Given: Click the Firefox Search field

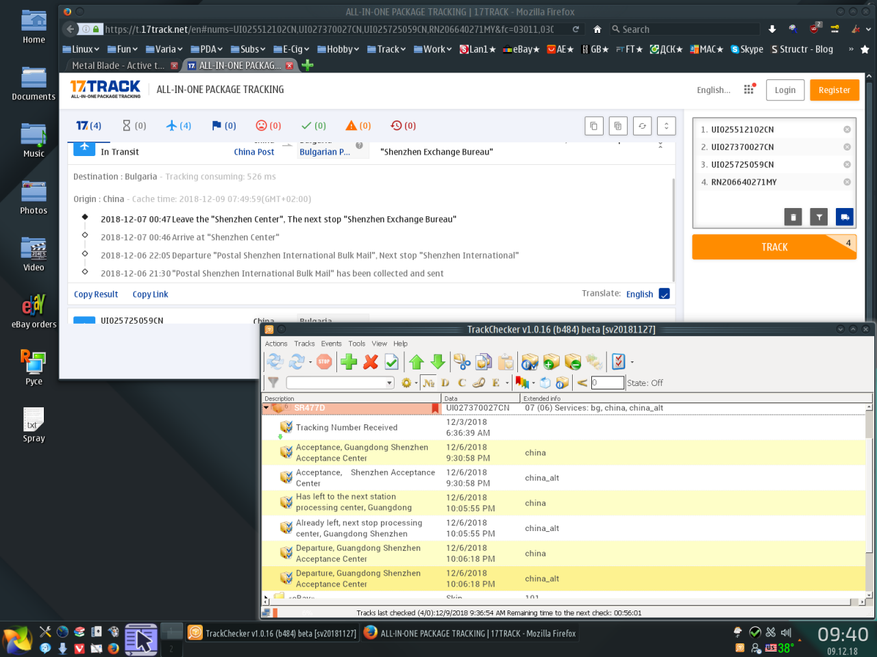Looking at the screenshot, I should [x=685, y=29].
